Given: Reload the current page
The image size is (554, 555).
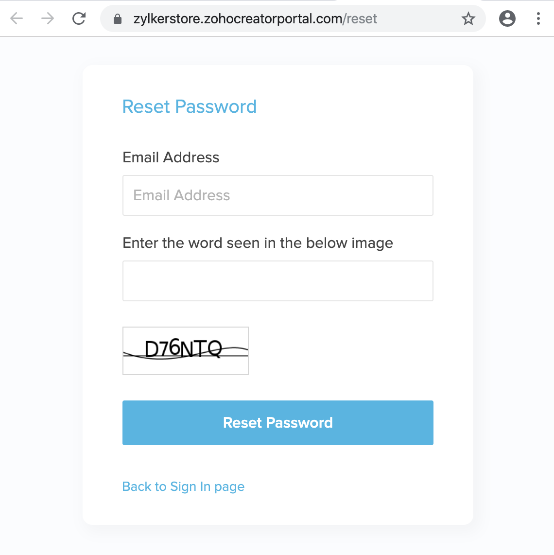Looking at the screenshot, I should pos(79,19).
